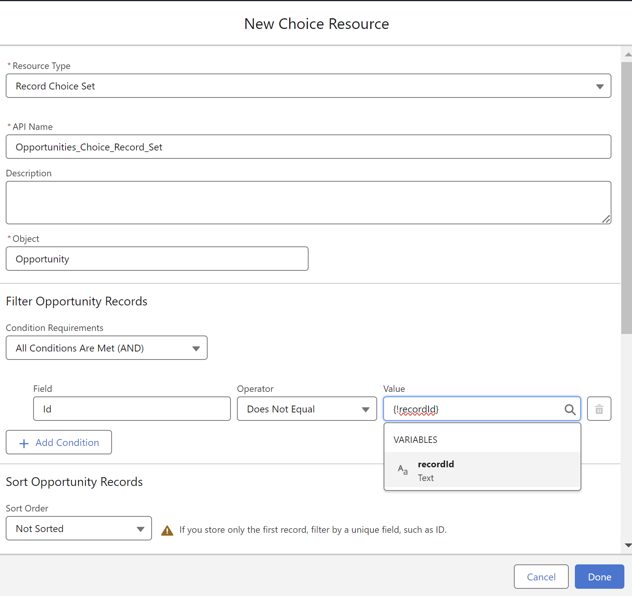Viewport: 632px width, 596px height.
Task: Open the Condition Requirements dropdown
Action: (107, 348)
